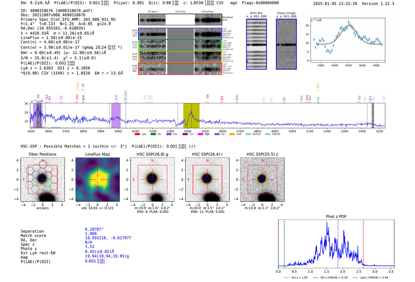Click the 'ID: 4090318676' line
The image size is (415, 282).
(x=56, y=11)
